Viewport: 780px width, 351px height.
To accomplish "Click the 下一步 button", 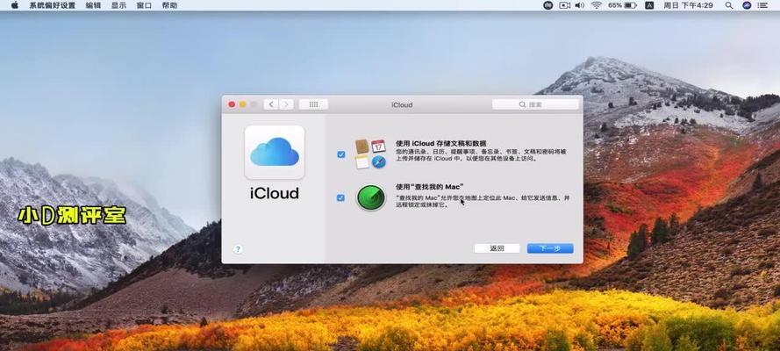I will (550, 248).
